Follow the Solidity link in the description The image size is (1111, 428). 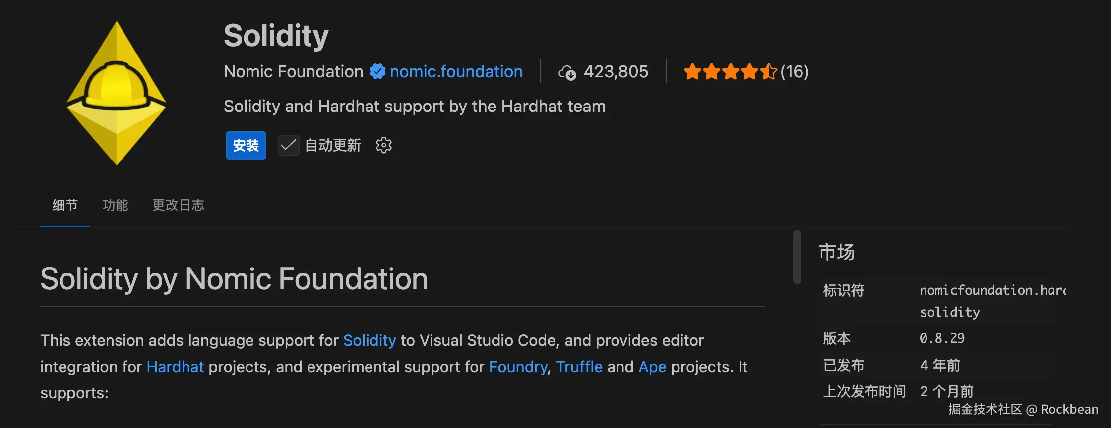pyautogui.click(x=370, y=340)
